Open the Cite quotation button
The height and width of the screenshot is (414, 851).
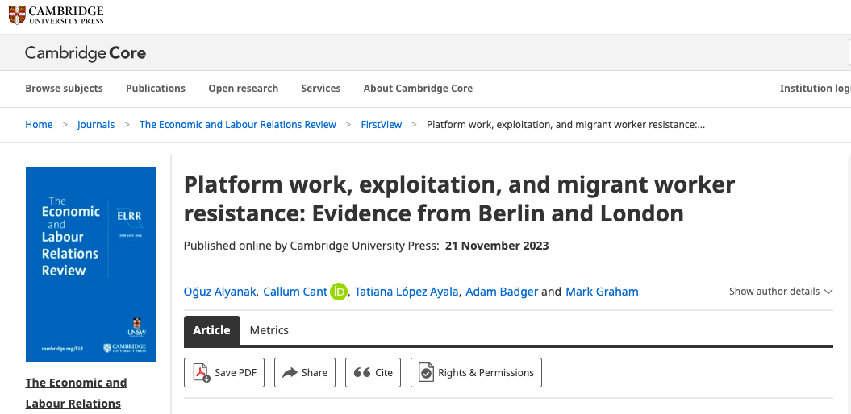(373, 372)
